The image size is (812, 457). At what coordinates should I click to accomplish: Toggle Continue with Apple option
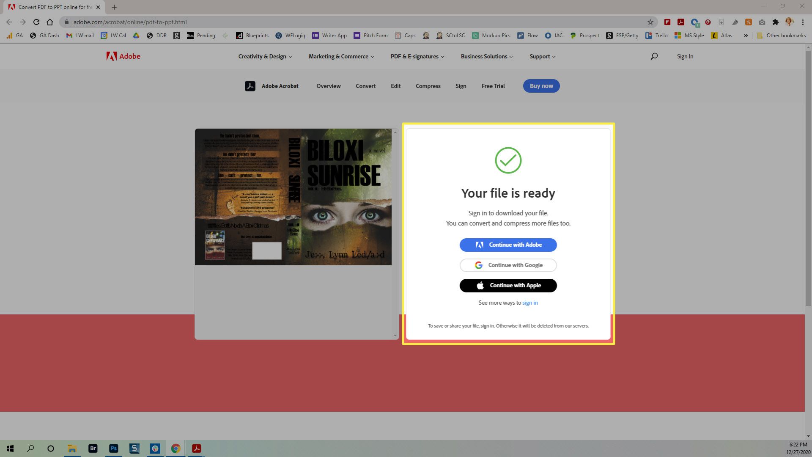coord(508,285)
